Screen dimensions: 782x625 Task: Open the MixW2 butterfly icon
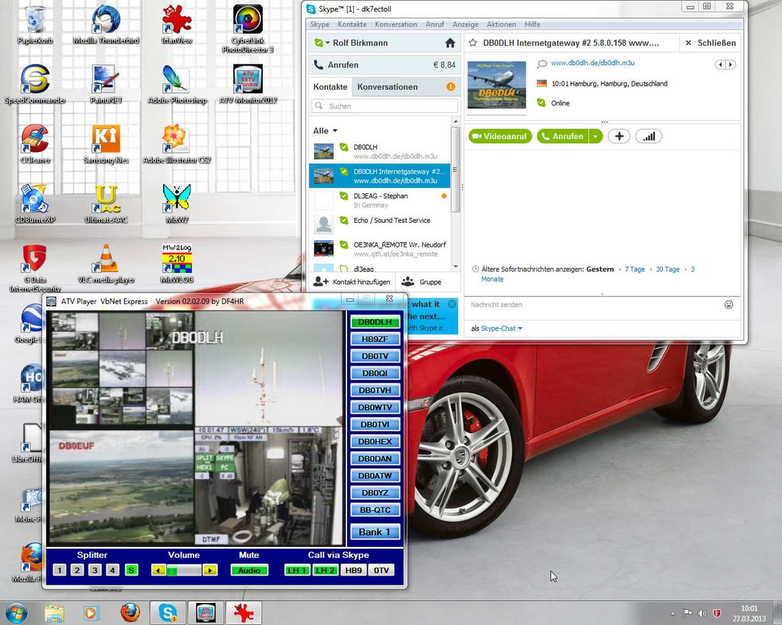pos(176,204)
